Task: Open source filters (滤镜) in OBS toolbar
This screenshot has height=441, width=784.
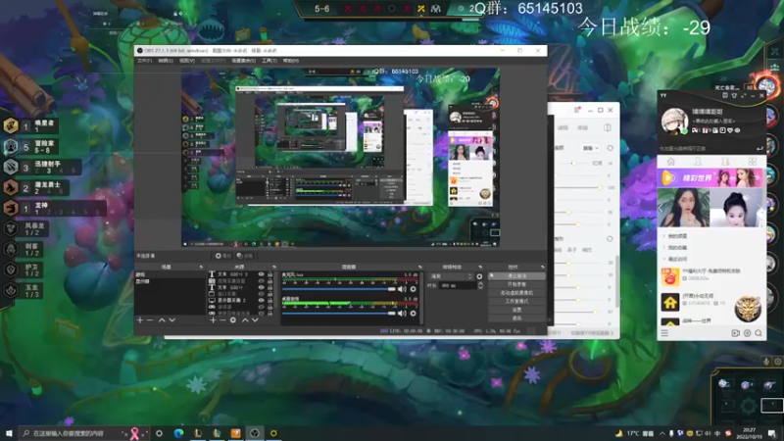Action: [x=245, y=256]
